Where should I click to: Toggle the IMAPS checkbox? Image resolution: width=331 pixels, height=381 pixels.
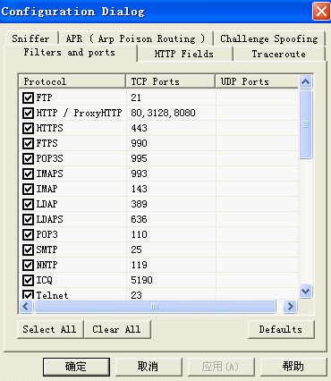[28, 174]
